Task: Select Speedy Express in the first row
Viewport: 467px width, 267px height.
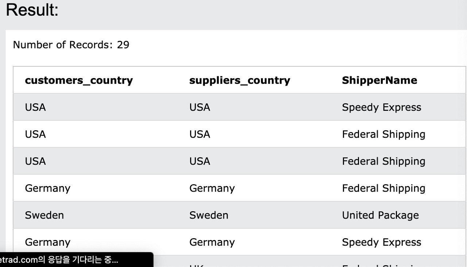Action: pos(382,107)
